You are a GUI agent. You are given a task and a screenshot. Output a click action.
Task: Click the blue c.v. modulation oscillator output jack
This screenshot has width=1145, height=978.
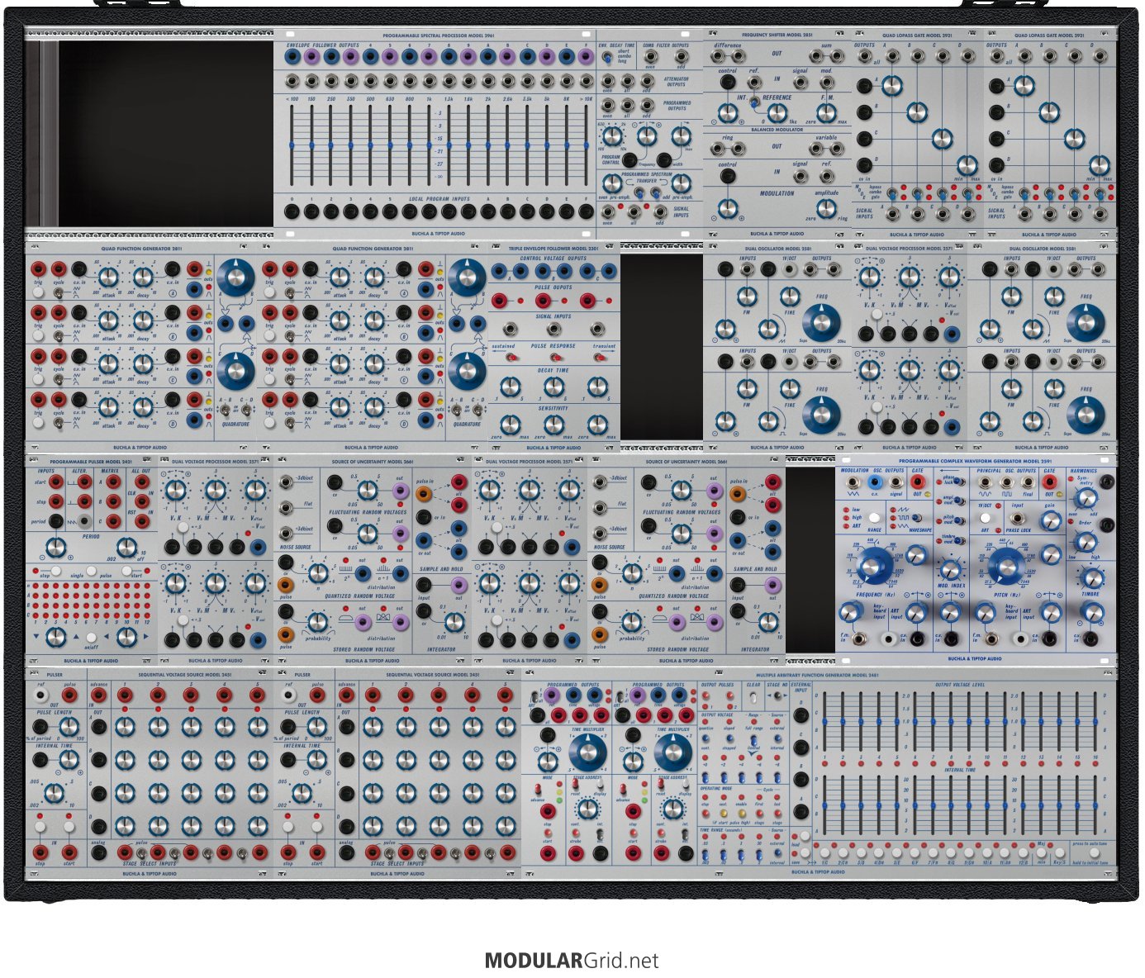pos(875,481)
